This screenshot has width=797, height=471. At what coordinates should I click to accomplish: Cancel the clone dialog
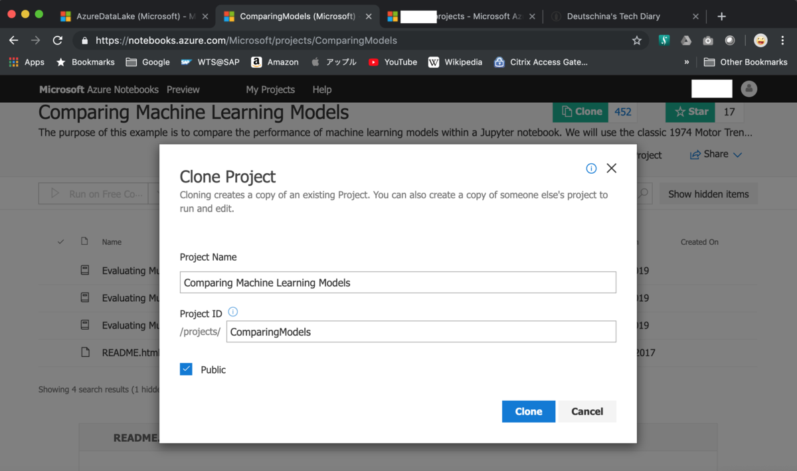point(587,411)
